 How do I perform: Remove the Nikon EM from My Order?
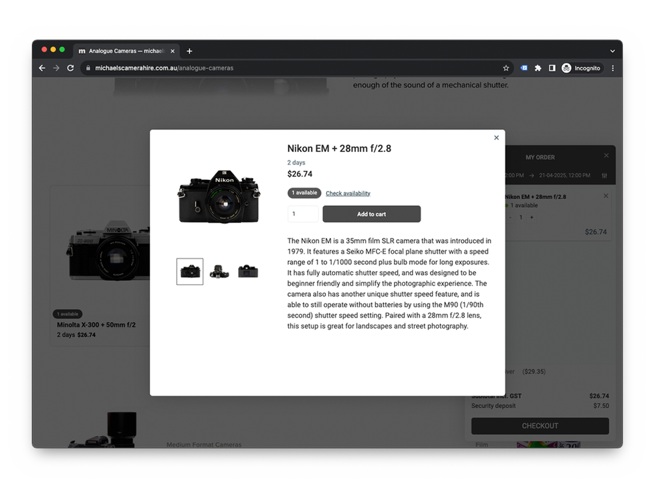606,196
